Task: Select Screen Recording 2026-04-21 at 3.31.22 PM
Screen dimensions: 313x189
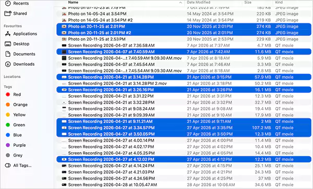Action: (184, 96)
